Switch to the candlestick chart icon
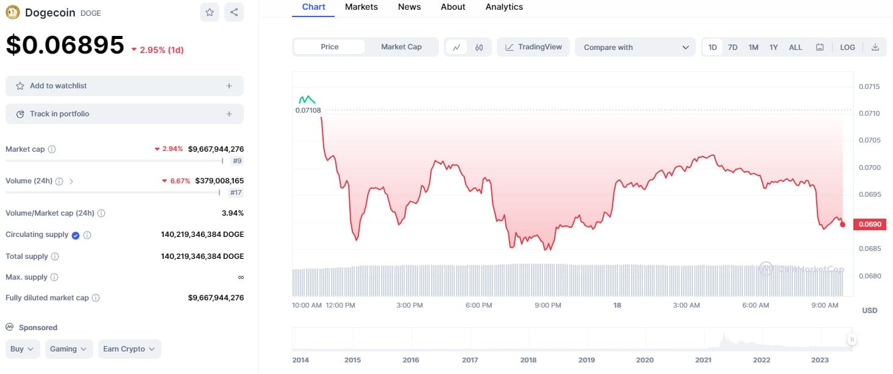 coord(479,47)
